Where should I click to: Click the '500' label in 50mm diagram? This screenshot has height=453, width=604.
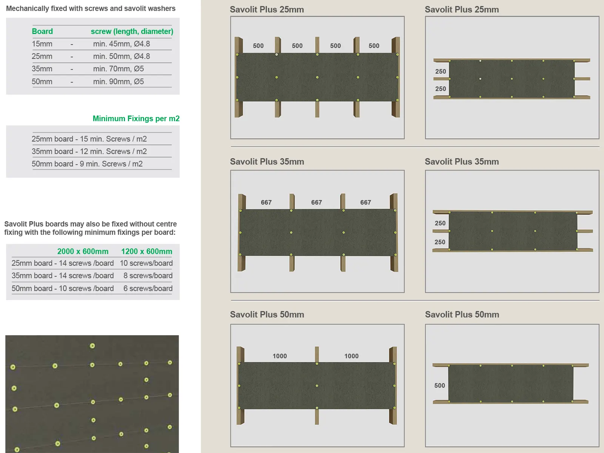click(x=439, y=385)
